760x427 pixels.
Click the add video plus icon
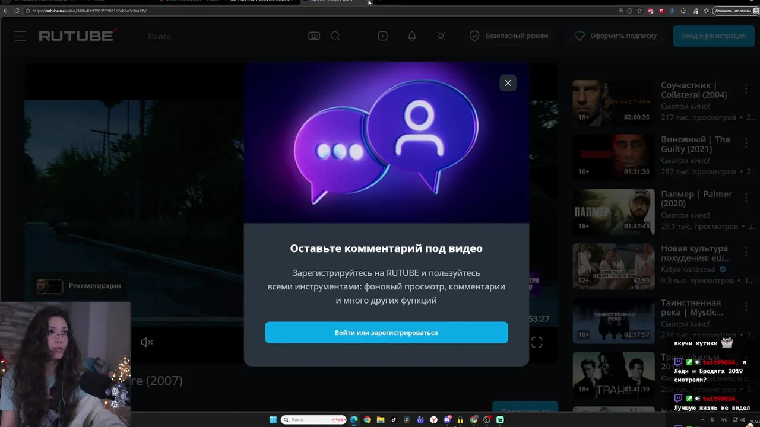pos(383,36)
